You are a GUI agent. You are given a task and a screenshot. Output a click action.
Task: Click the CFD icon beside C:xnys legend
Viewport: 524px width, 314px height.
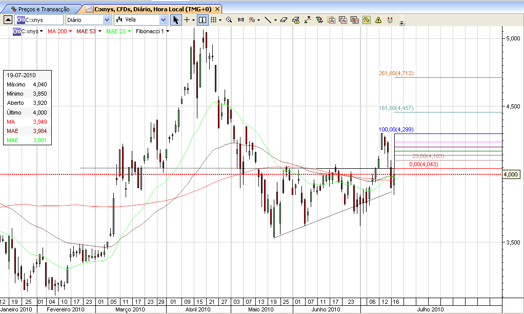click(17, 31)
